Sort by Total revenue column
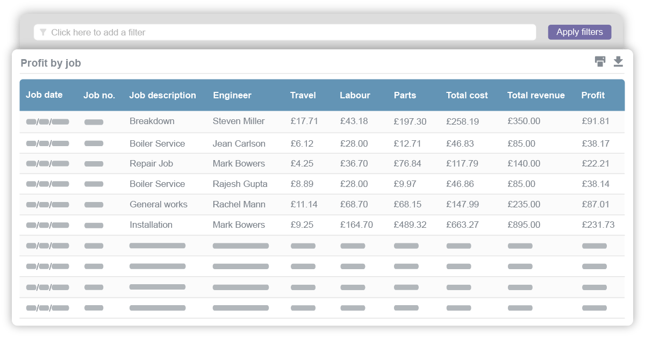 [536, 95]
